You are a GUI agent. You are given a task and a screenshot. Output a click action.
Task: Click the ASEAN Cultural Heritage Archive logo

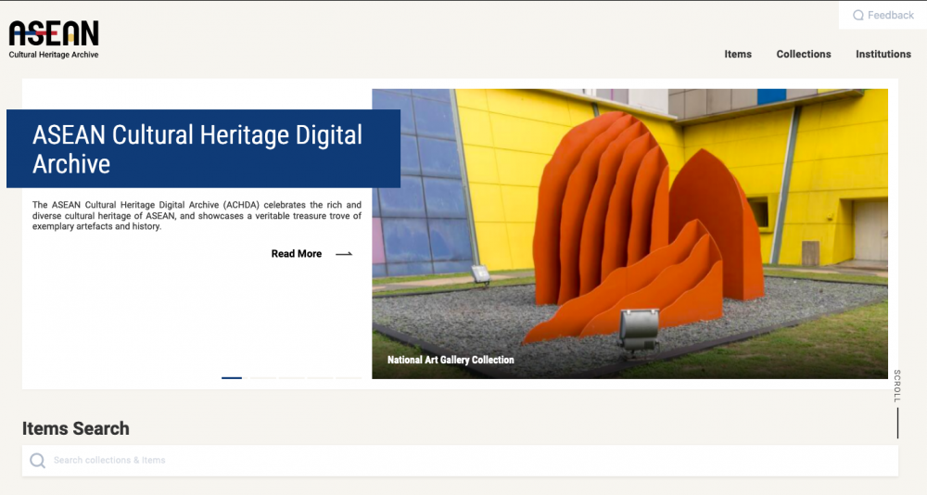[54, 40]
